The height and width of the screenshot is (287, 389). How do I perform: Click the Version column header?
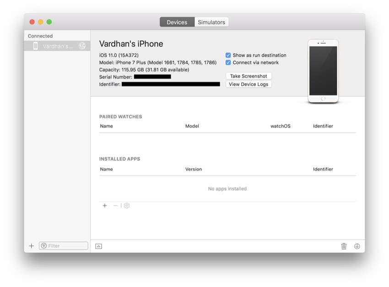pyautogui.click(x=194, y=169)
